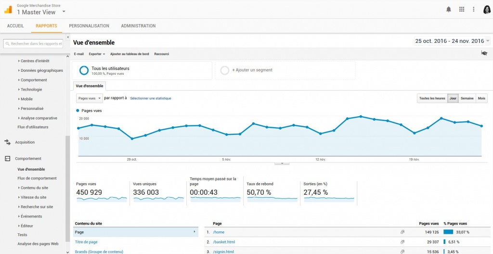493x254 pixels.
Task: Click the search magnifier icon
Action: click(x=8, y=44)
